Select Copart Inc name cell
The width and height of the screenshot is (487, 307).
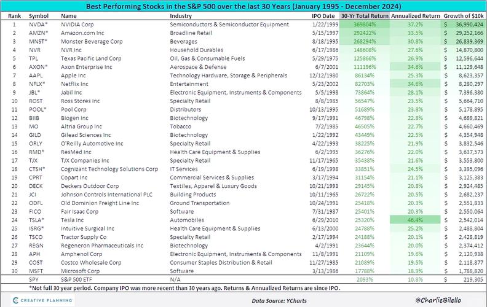(74, 177)
